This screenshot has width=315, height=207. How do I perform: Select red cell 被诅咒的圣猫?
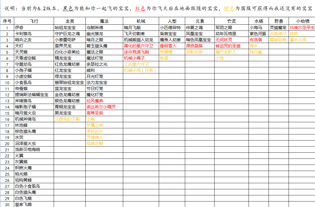[232, 46]
